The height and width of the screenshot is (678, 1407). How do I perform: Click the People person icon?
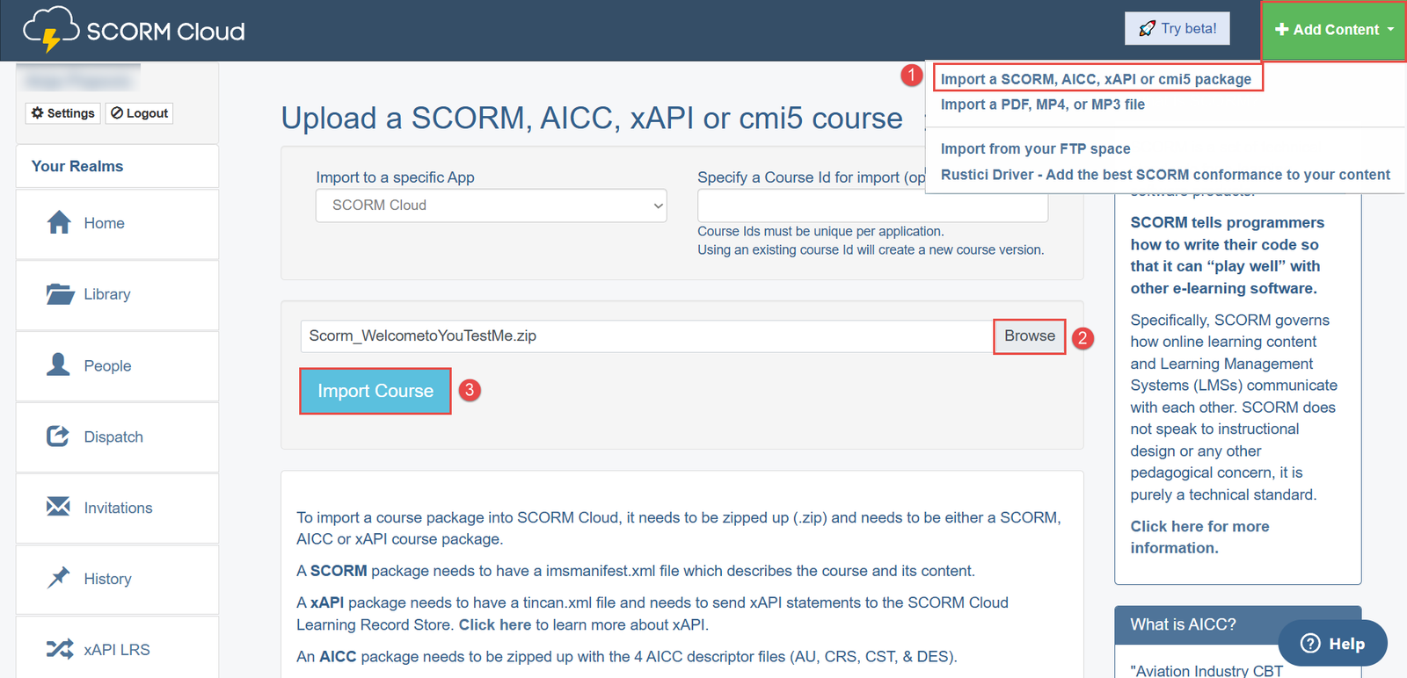(x=58, y=365)
